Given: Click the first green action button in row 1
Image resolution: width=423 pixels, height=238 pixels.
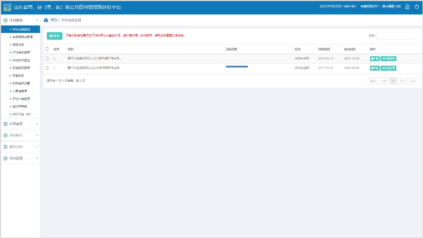Looking at the screenshot, I should point(375,68).
